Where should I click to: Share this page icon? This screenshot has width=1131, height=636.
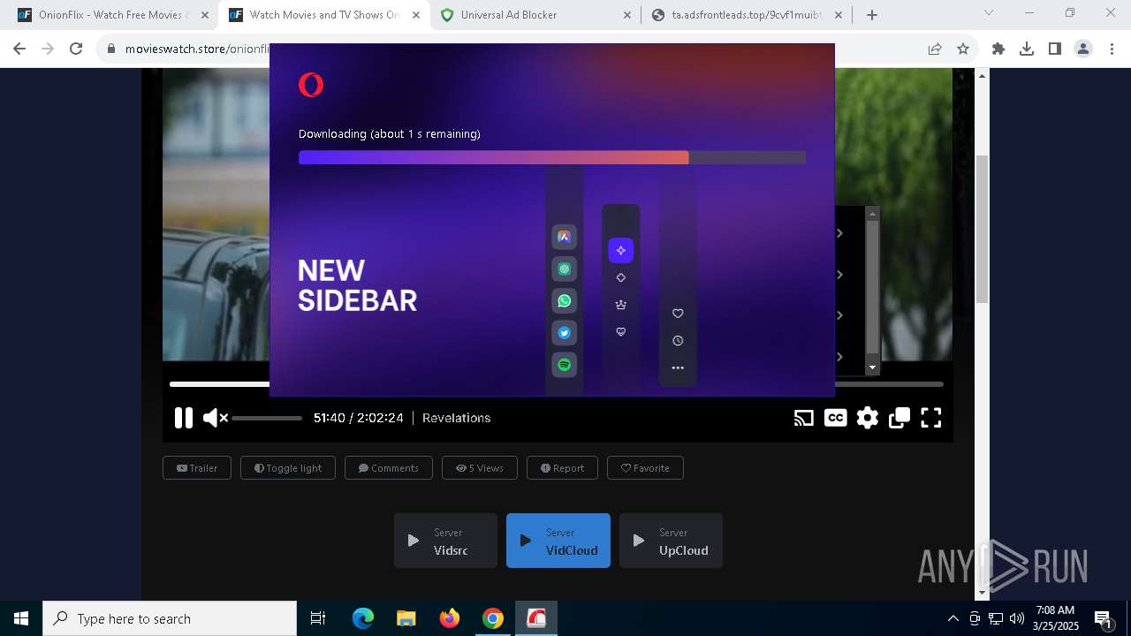(x=935, y=49)
